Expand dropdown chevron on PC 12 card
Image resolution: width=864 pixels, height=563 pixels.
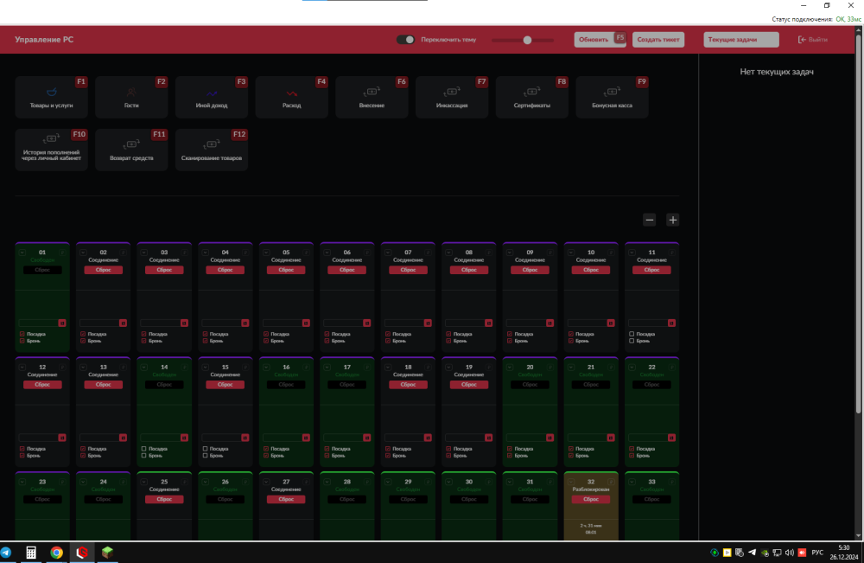[x=22, y=368]
